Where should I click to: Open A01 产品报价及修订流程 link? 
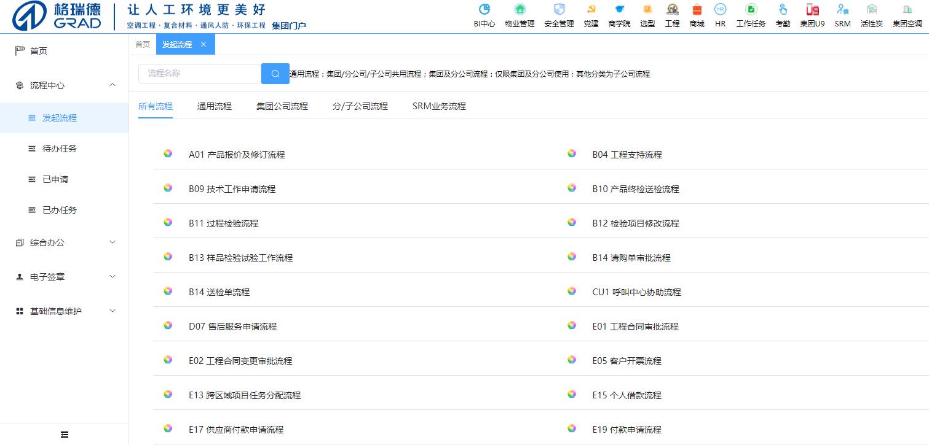(x=237, y=155)
